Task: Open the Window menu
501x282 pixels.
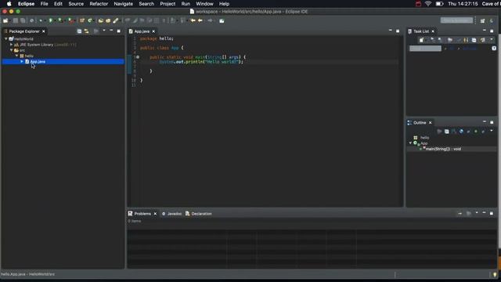Action: pos(204,4)
